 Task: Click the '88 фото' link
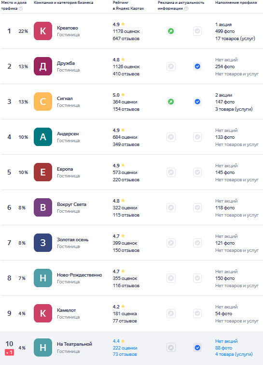pos(223,348)
